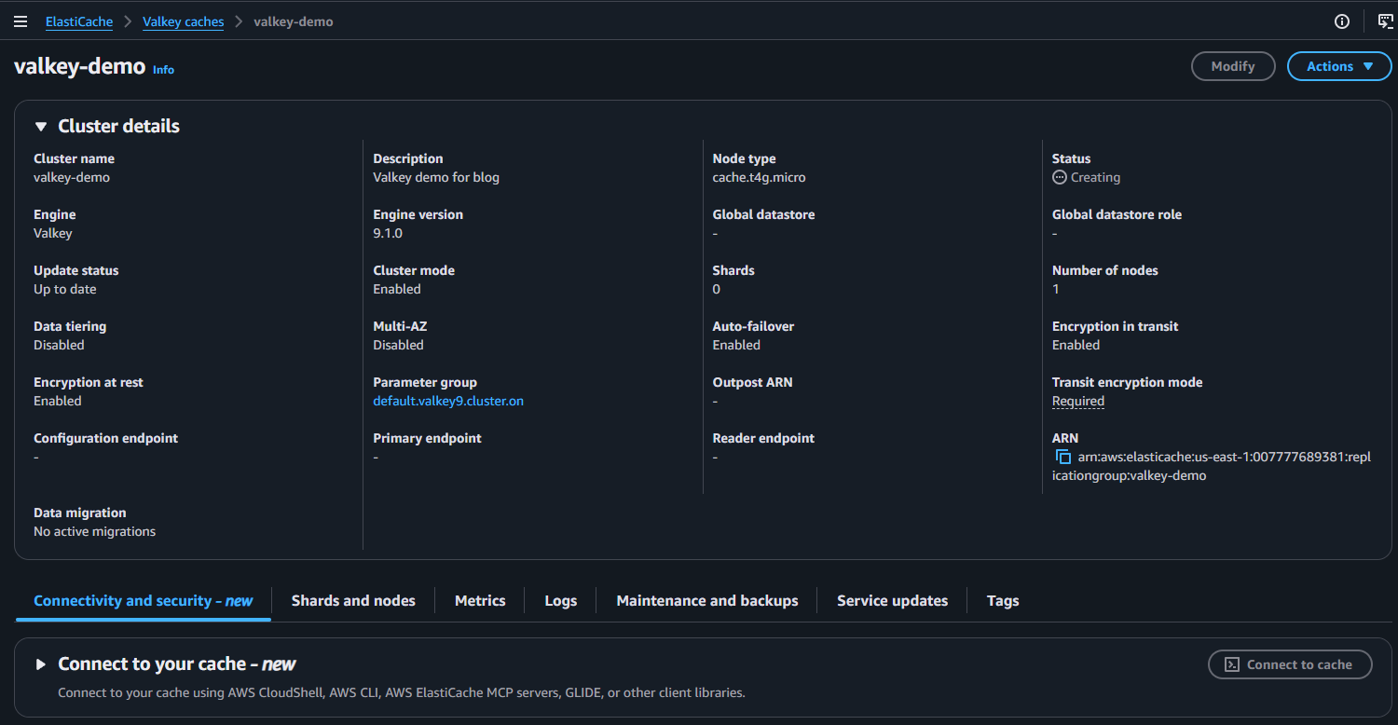1398x725 pixels.
Task: Go to Valkey caches breadcrumb link
Action: click(184, 21)
